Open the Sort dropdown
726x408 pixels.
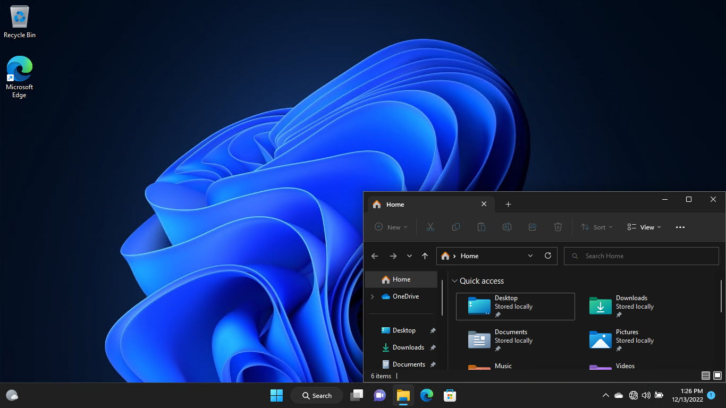pyautogui.click(x=596, y=227)
